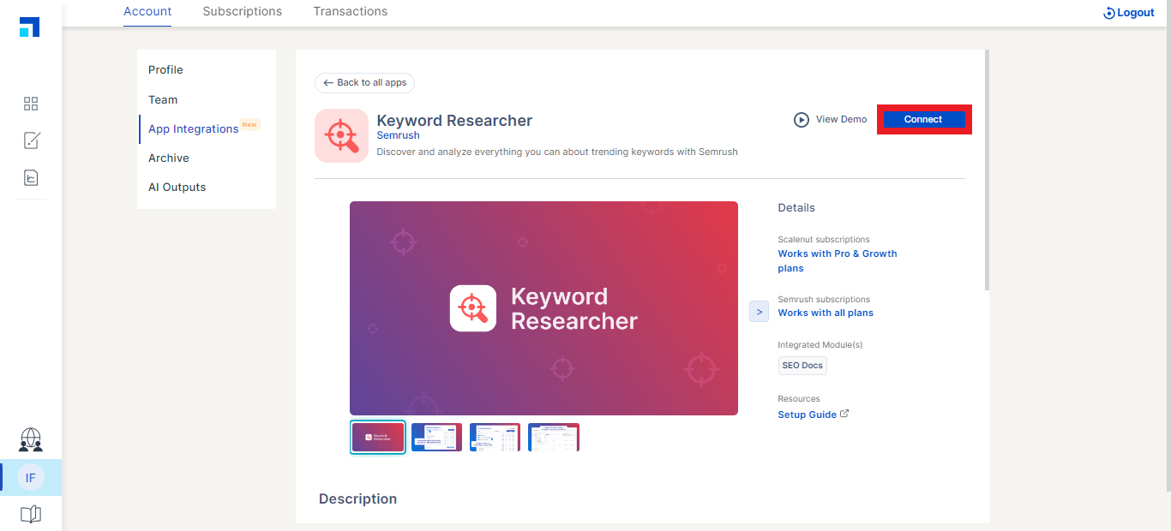Click the Integrated Module(s) label

[x=820, y=345]
